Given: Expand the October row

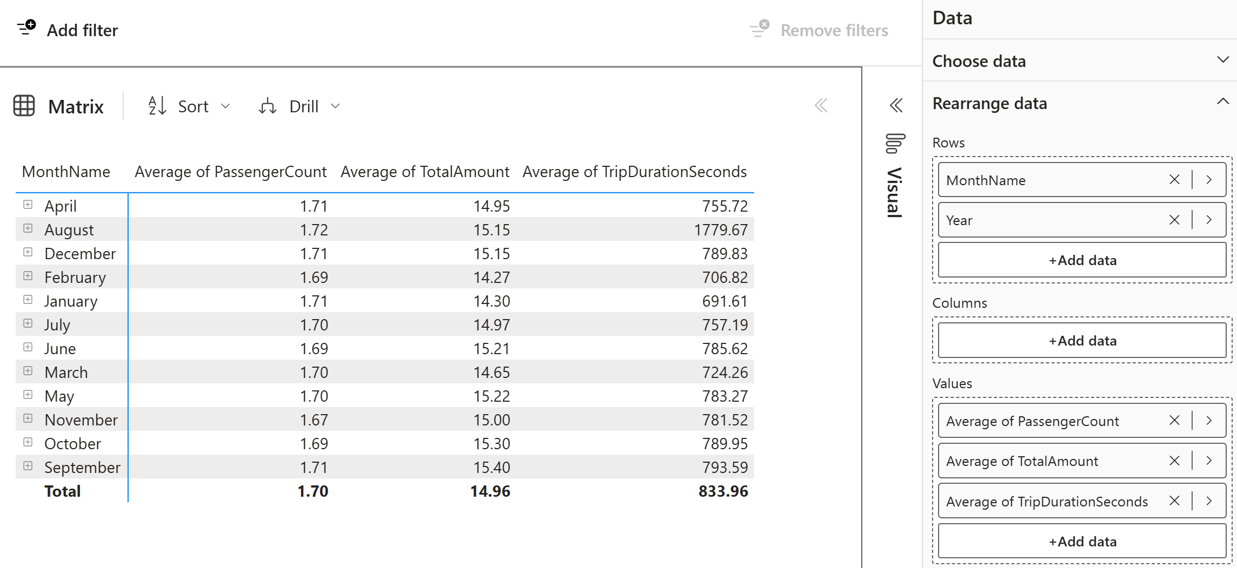Looking at the screenshot, I should [x=28, y=442].
